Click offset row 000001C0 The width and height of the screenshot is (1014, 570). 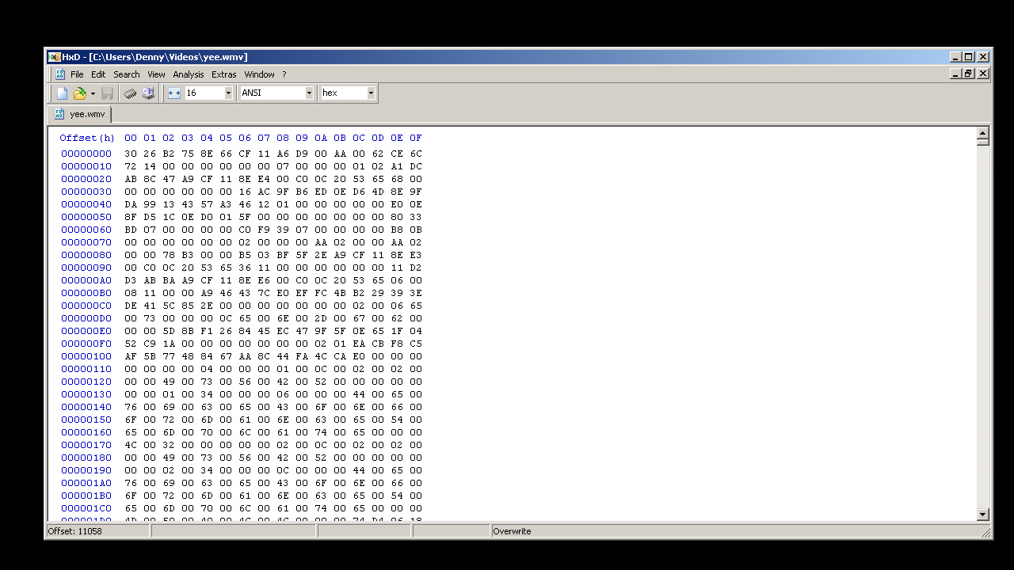[86, 508]
